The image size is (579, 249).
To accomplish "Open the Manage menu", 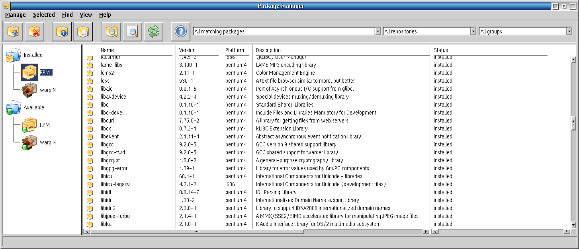I will pos(16,15).
